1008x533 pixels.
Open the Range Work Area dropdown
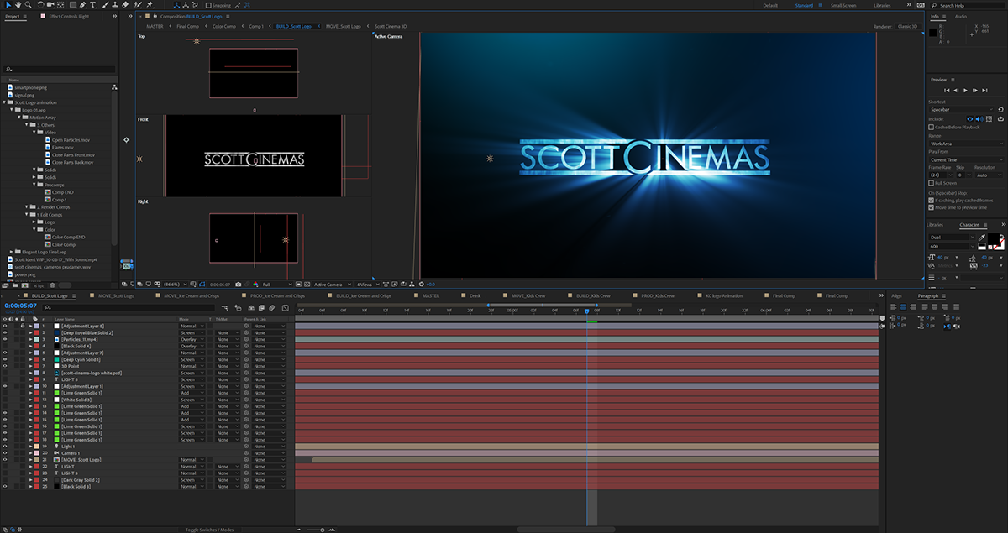click(966, 144)
